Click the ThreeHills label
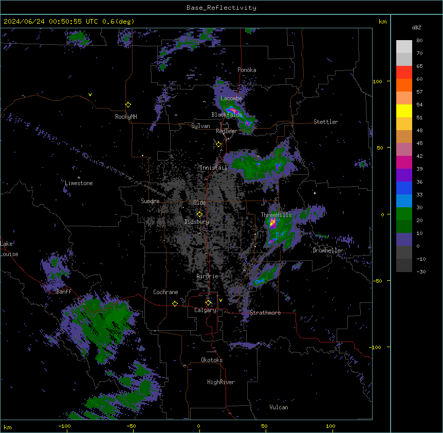443x433 pixels. pos(276,215)
